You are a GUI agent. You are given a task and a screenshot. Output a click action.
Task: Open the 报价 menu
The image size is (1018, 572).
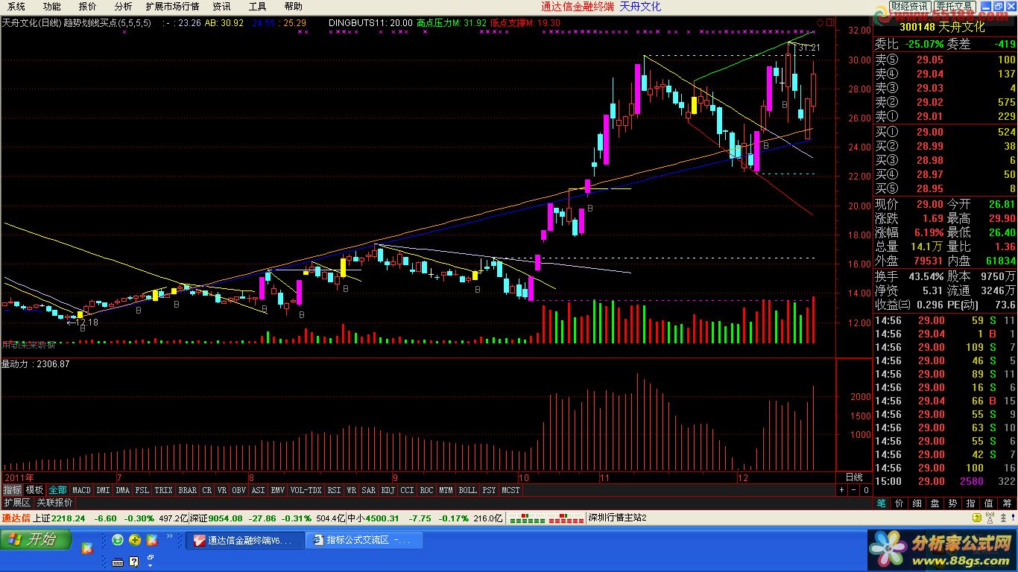[x=87, y=7]
